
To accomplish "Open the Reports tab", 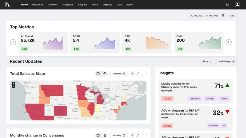I will click(108, 5).
